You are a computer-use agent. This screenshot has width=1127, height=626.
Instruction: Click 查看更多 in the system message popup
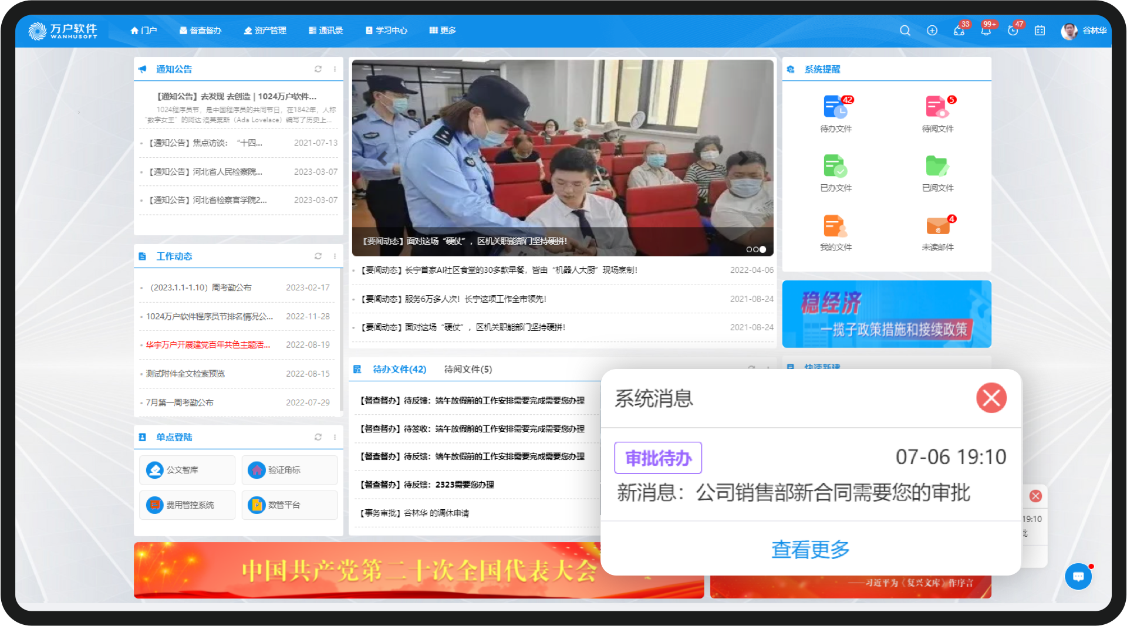(810, 549)
